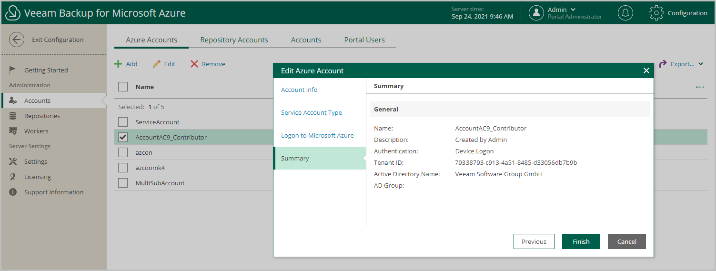Check the azcon row checkbox
This screenshot has height=271, width=716.
[x=123, y=152]
